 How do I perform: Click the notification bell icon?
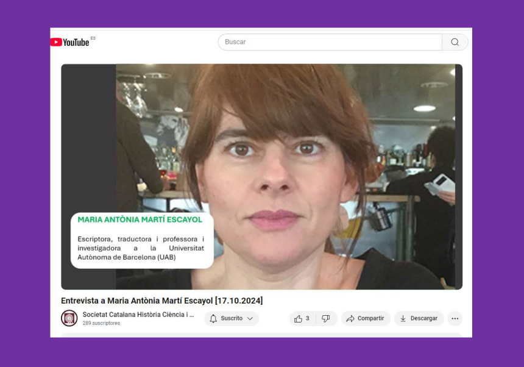coord(213,319)
